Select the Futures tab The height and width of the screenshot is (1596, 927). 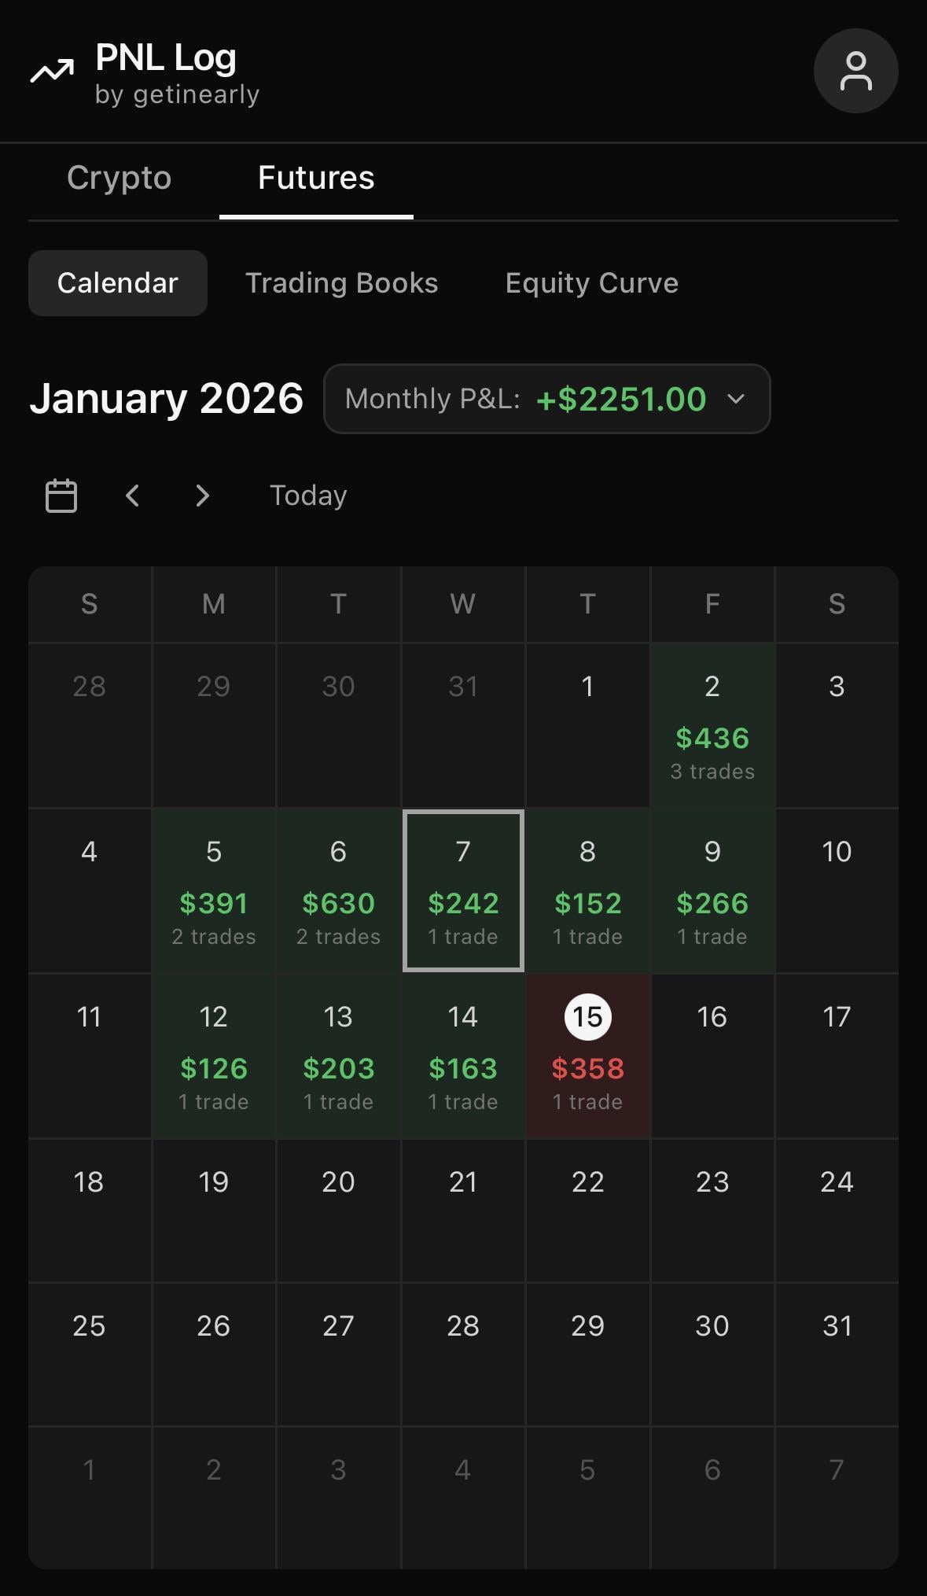pyautogui.click(x=316, y=178)
